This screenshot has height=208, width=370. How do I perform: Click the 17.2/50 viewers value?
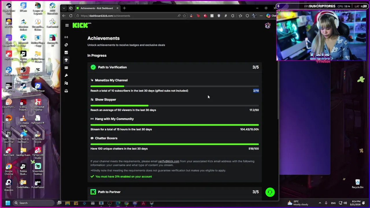coord(254,110)
